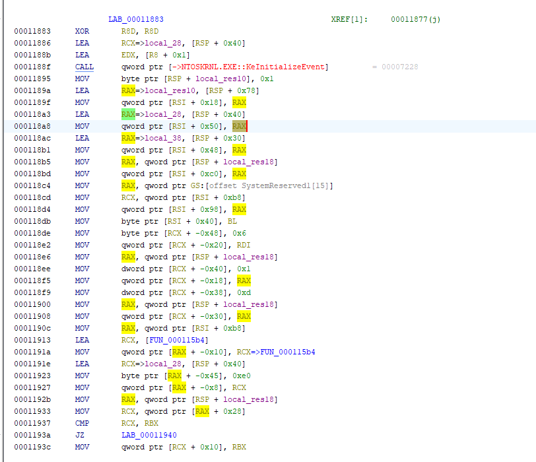Click the local_38 operand in LEA instruction
Screen dimensions: 536x462
click(159, 138)
